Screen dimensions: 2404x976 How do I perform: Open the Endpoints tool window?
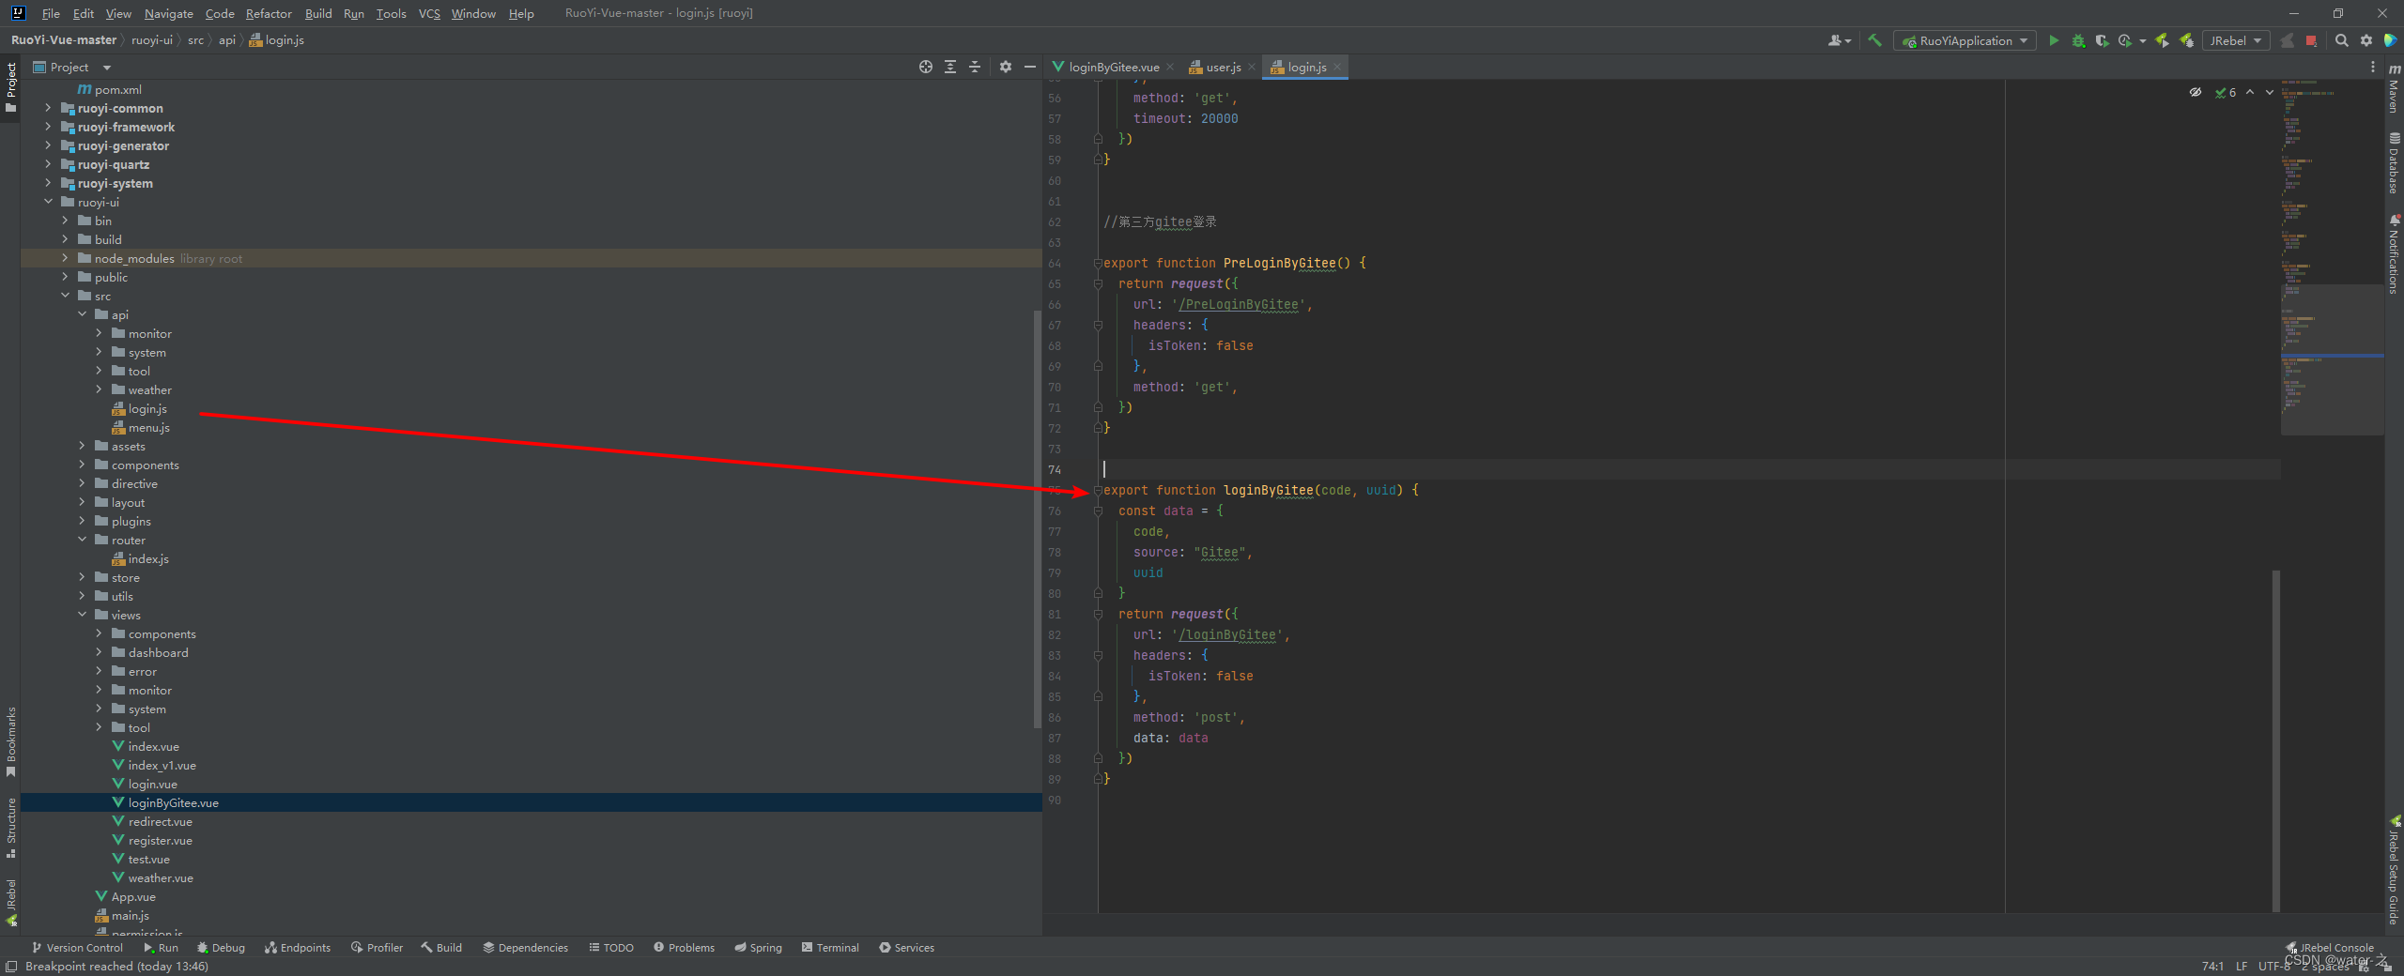pyautogui.click(x=297, y=948)
